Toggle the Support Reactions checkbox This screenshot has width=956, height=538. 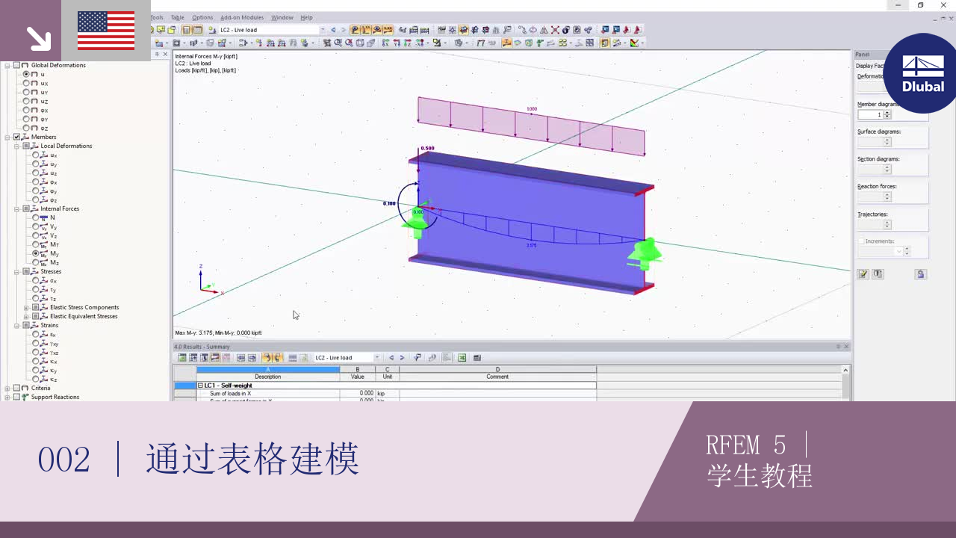click(16, 397)
